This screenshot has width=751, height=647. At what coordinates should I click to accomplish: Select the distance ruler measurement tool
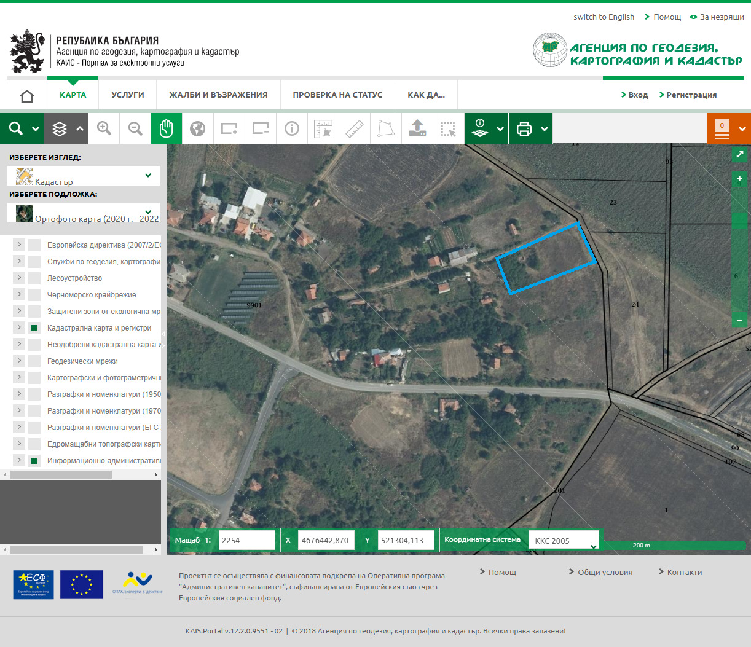355,128
